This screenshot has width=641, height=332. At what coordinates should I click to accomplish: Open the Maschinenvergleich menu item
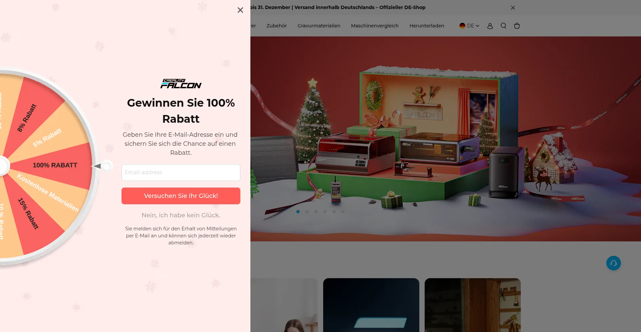pyautogui.click(x=375, y=26)
